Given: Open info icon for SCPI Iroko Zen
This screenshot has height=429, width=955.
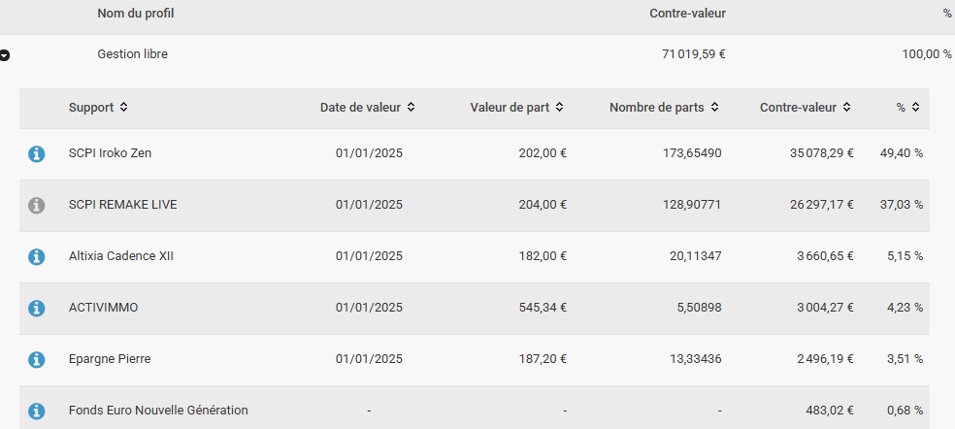Looking at the screenshot, I should [x=37, y=154].
